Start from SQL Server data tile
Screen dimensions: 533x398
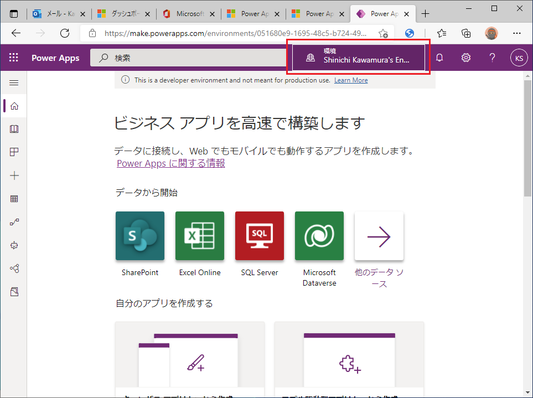coord(260,236)
